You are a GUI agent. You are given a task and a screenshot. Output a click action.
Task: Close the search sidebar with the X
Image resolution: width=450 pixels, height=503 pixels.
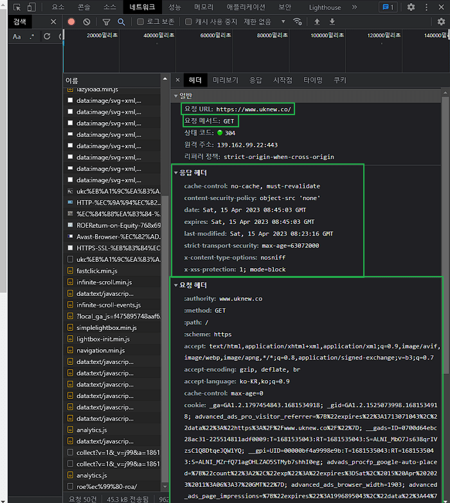[x=53, y=22]
